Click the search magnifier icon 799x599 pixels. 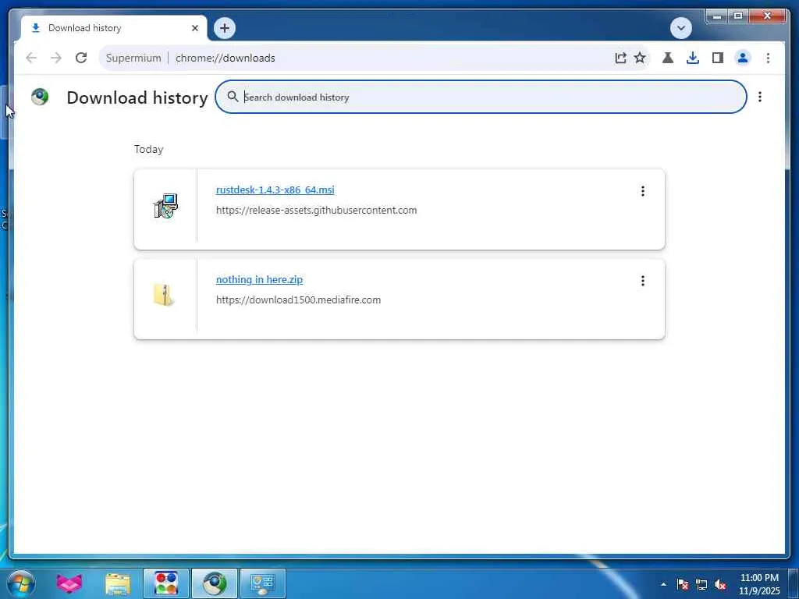point(233,96)
